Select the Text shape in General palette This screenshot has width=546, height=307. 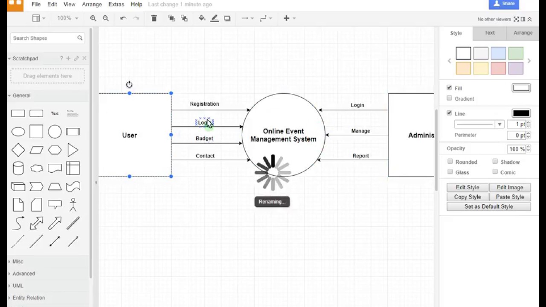(55, 113)
